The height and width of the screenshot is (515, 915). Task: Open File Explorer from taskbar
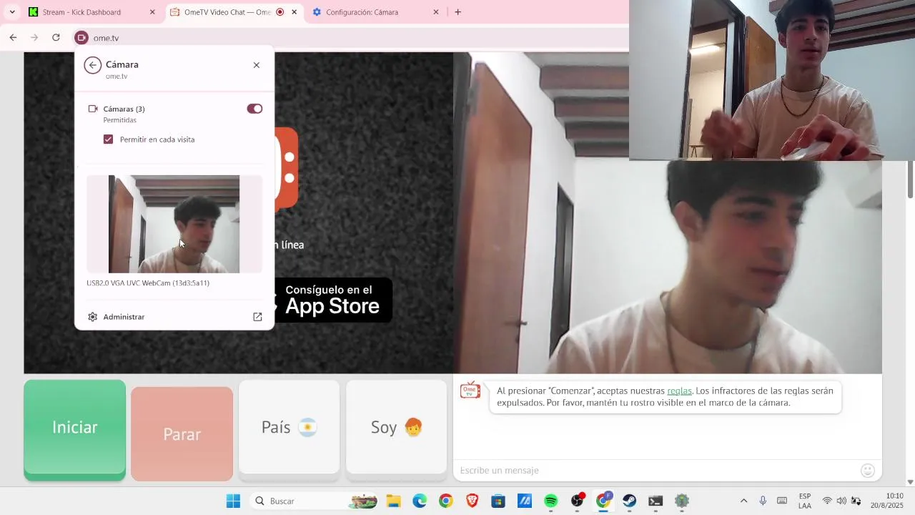point(394,501)
